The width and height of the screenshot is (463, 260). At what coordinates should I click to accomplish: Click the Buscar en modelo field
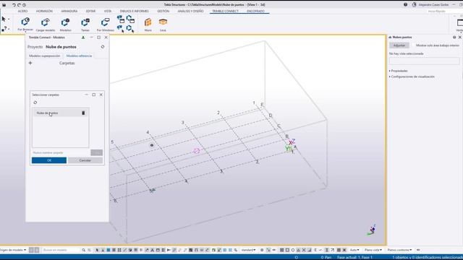tap(61, 250)
